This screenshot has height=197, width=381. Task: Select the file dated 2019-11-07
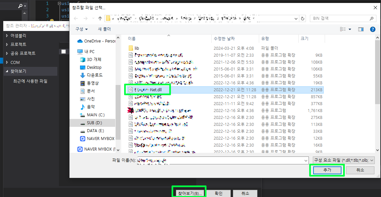(225, 55)
